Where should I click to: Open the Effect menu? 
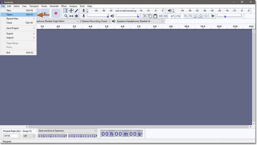point(64,6)
